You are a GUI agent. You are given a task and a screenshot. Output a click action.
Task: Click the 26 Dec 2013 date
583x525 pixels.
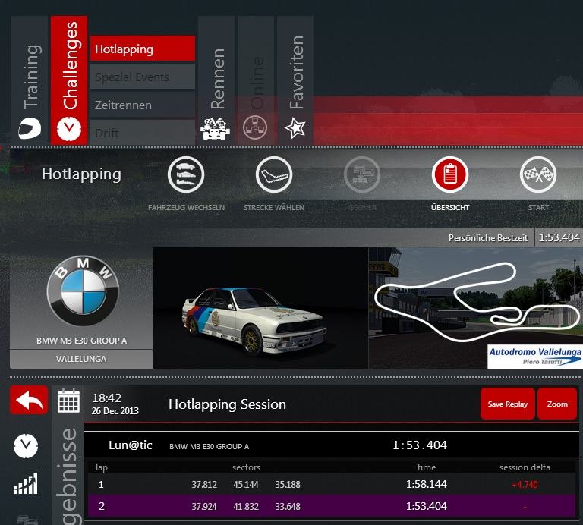pos(115,411)
